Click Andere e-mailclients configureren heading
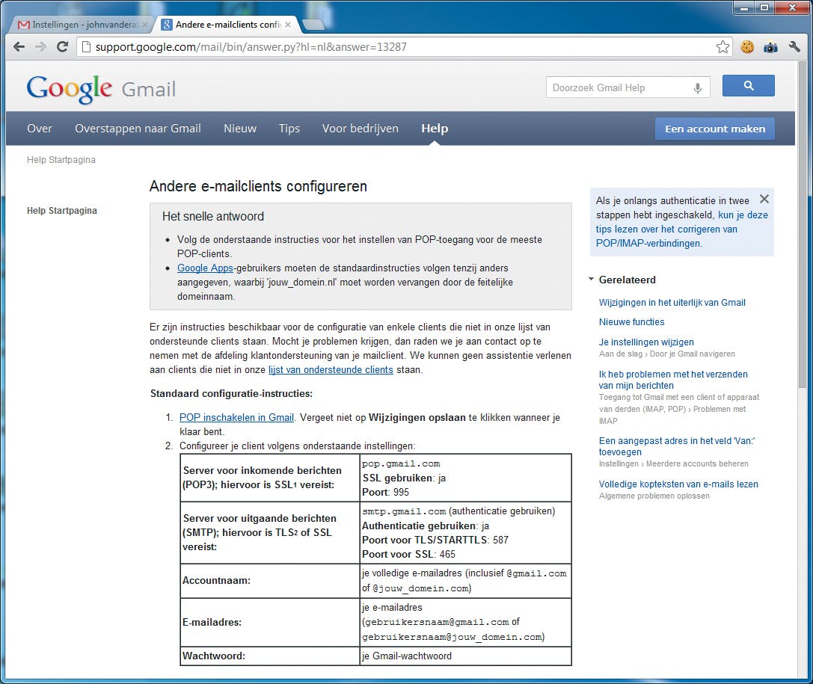 pyautogui.click(x=258, y=187)
